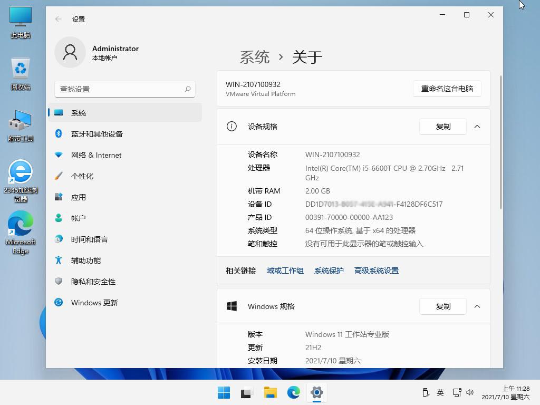
Task: Copy the Windows 规格 details
Action: (x=443, y=306)
